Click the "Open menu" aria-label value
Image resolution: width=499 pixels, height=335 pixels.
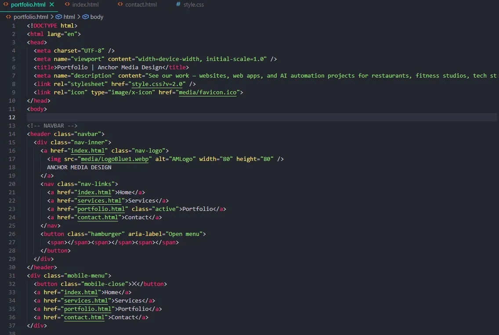tap(184, 234)
